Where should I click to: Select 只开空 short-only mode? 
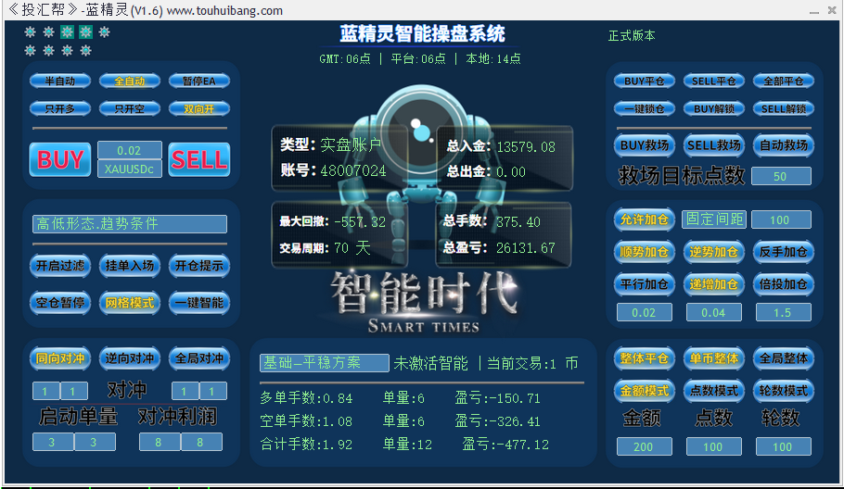point(130,108)
